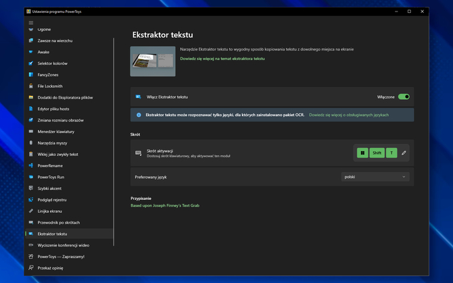Click the Włącz Ekstraktor tekstu row icon
This screenshot has height=283, width=453.
pos(139,97)
